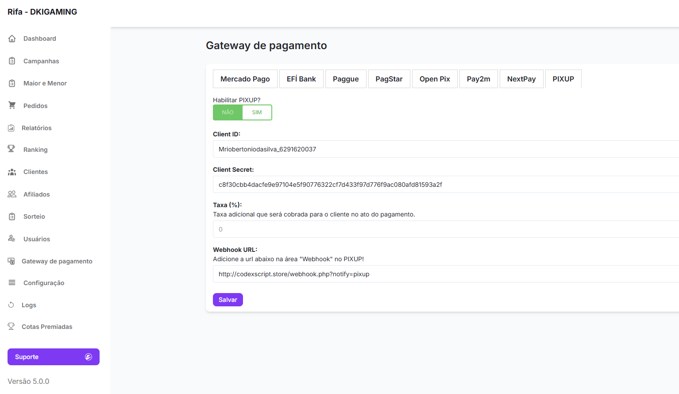Viewport: 679px width, 394px height.
Task: Focus the Client Secret input field
Action: pyautogui.click(x=443, y=185)
